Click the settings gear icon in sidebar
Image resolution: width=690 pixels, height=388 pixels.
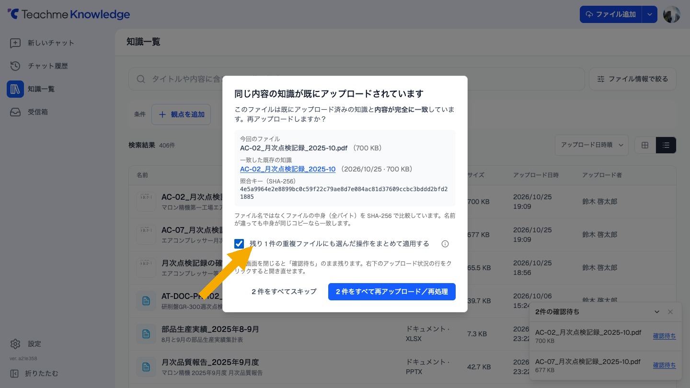pyautogui.click(x=15, y=344)
